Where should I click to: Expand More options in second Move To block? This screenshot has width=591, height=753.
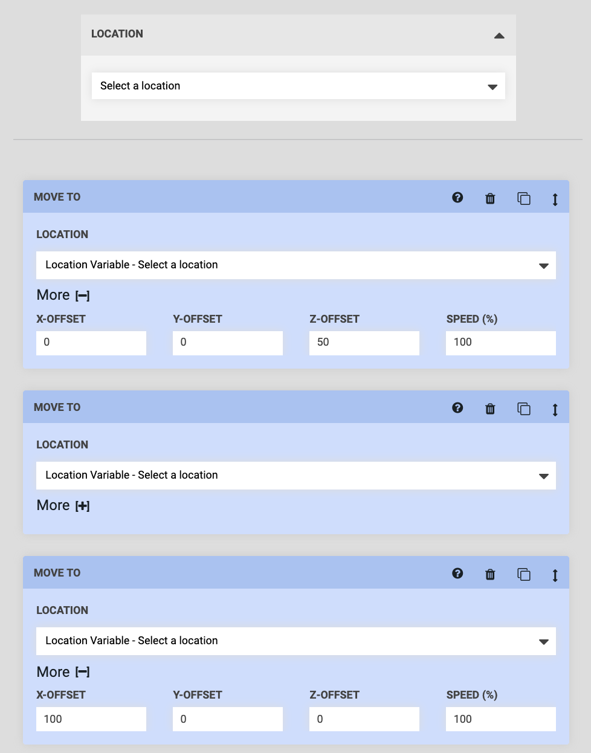(x=84, y=505)
